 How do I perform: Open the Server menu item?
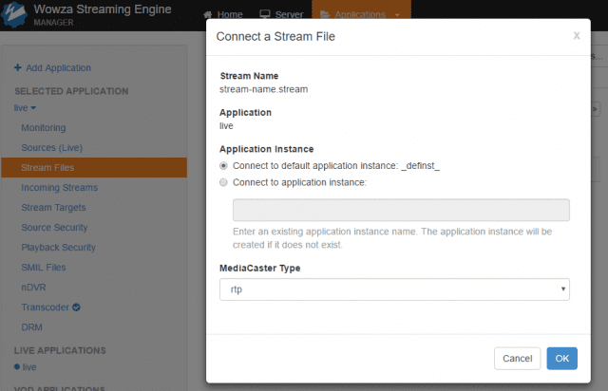tap(281, 14)
